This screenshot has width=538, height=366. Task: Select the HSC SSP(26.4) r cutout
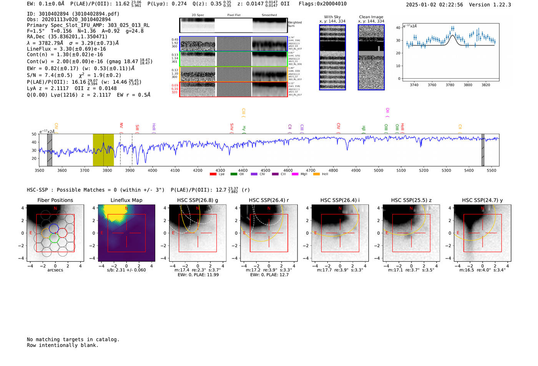tap(269, 233)
